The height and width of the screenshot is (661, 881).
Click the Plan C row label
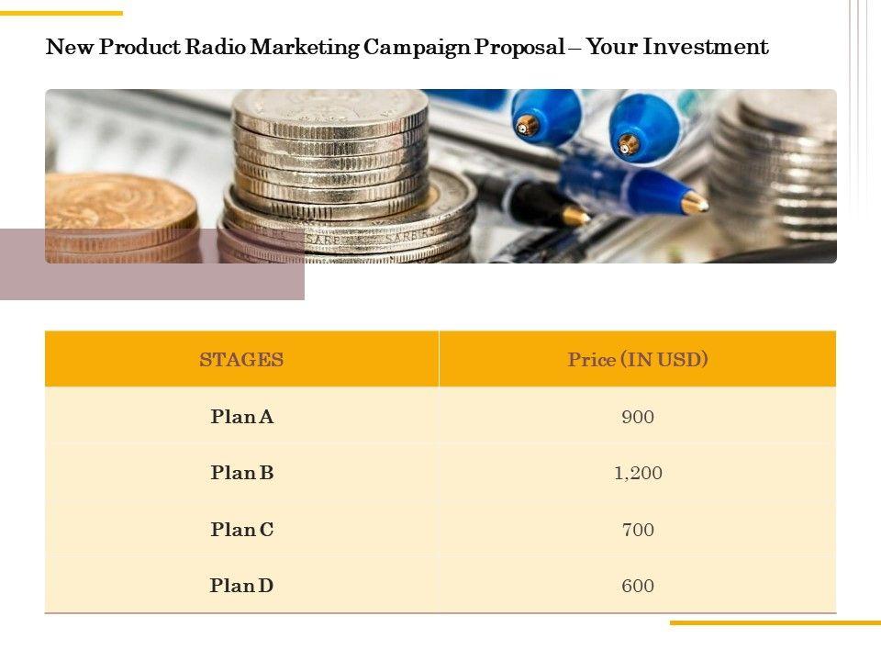[242, 530]
